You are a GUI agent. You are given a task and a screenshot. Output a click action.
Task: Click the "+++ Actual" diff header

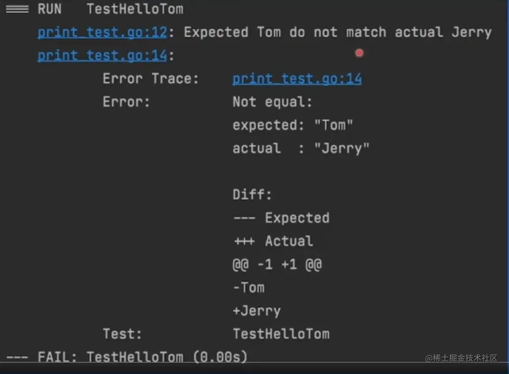pyautogui.click(x=273, y=241)
